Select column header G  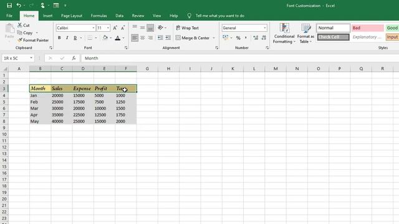click(x=147, y=68)
